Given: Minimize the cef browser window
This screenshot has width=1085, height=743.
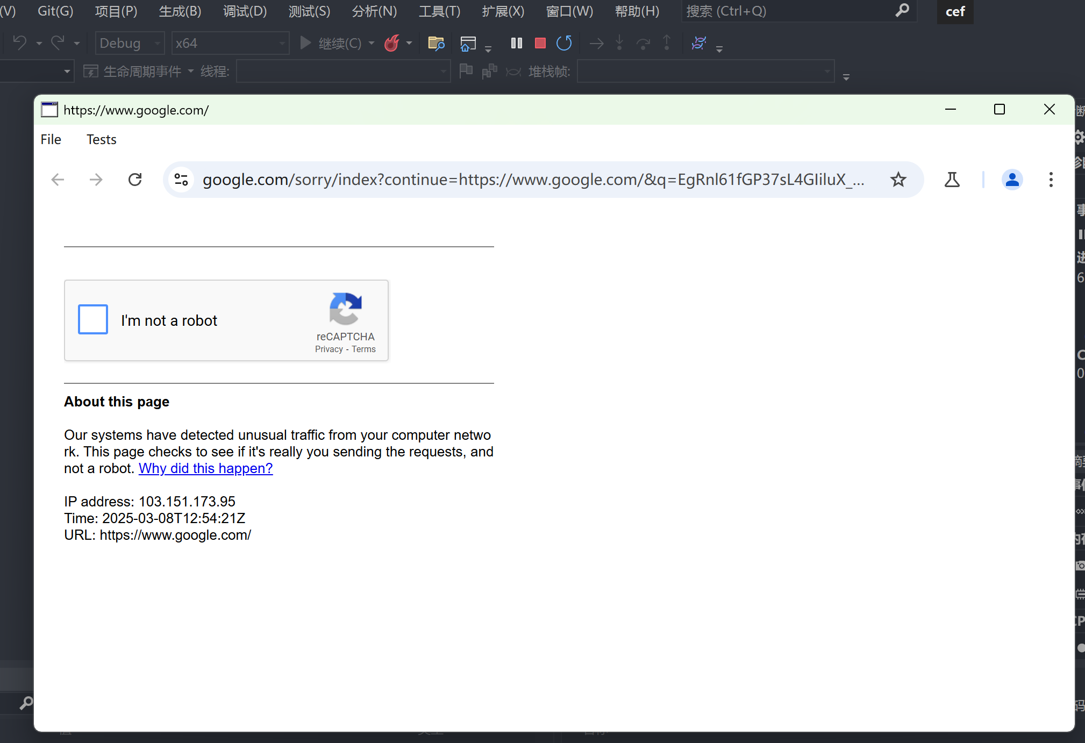Looking at the screenshot, I should pos(951,110).
